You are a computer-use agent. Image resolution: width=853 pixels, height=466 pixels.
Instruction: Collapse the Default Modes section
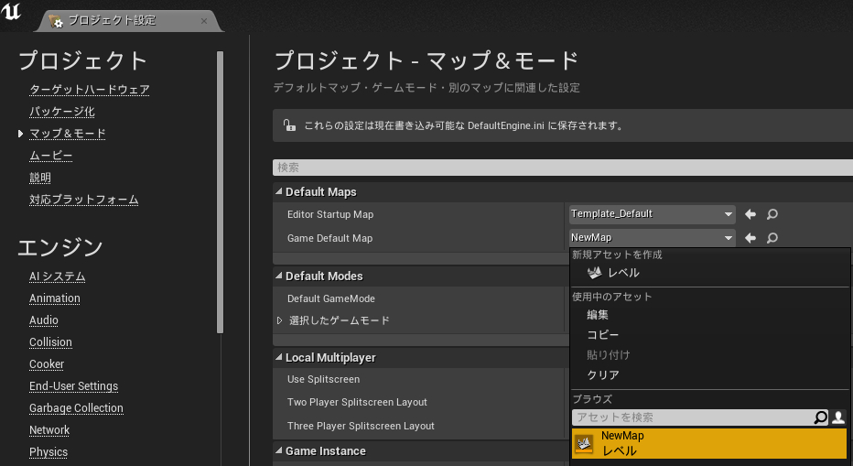[x=278, y=276]
